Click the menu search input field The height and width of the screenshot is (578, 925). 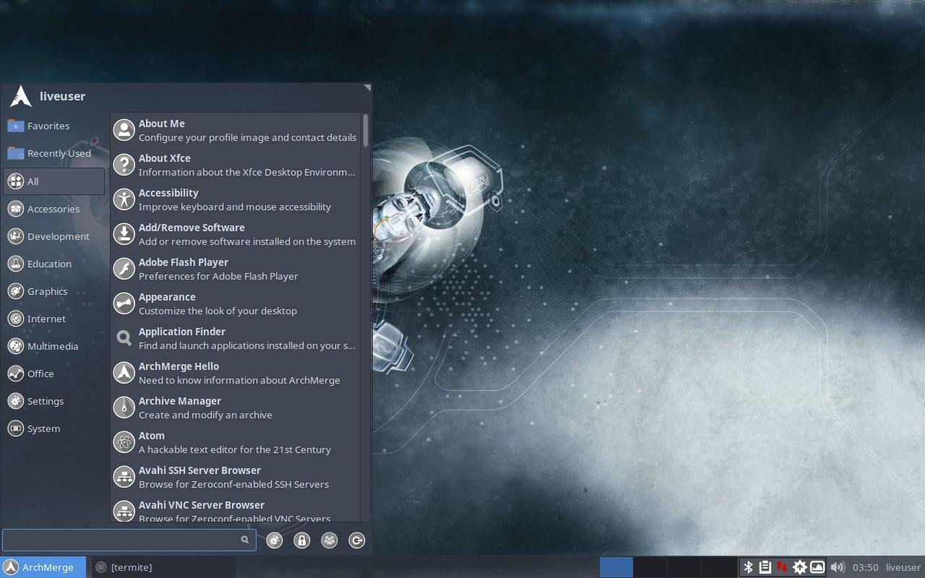[129, 540]
